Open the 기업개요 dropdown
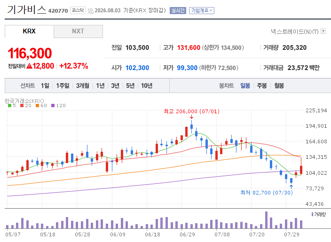 click(x=202, y=10)
